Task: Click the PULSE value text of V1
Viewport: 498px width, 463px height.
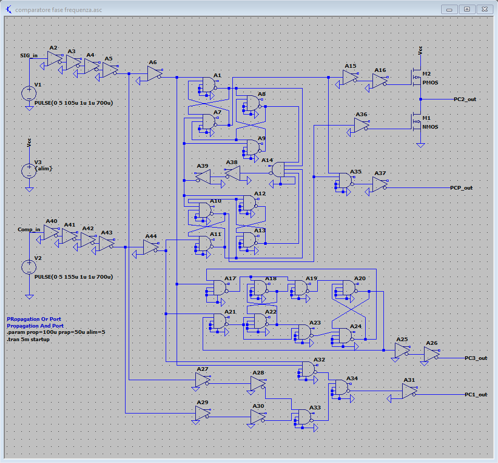Action: coord(73,103)
